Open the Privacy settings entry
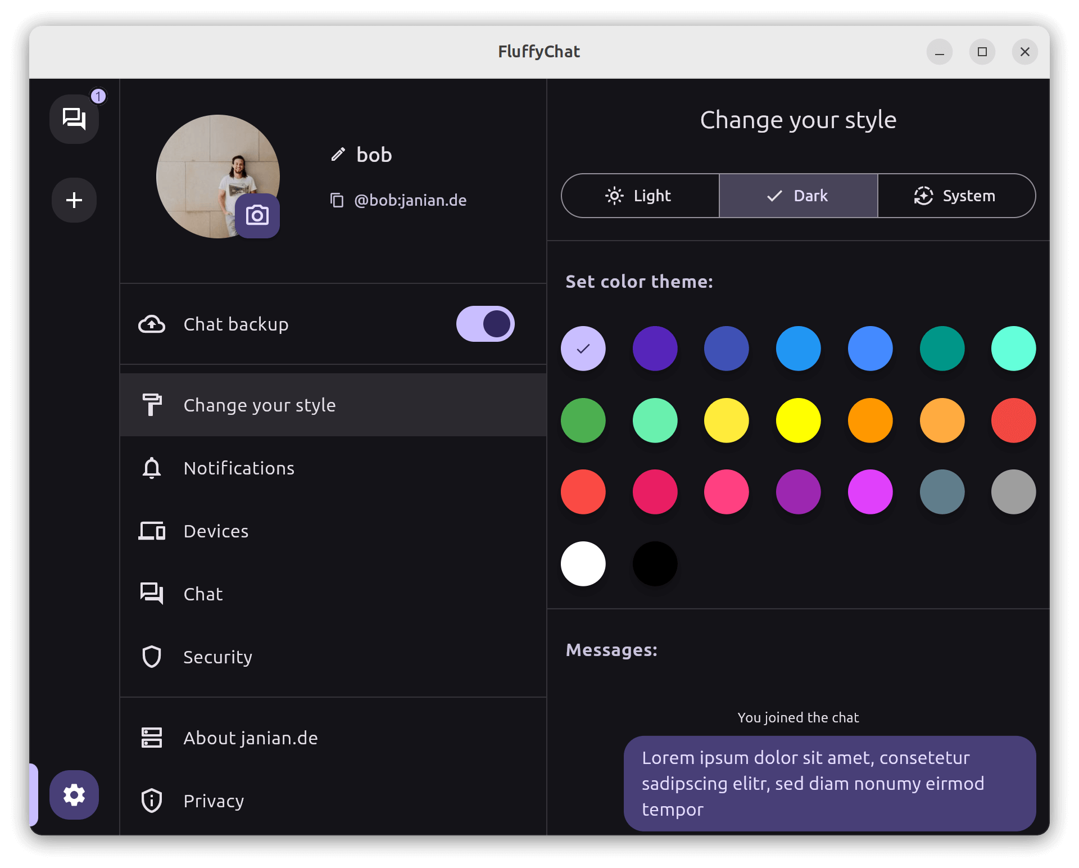 coord(213,801)
